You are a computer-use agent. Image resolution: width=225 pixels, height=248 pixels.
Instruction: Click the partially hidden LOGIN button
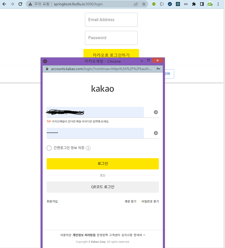tap(169, 74)
